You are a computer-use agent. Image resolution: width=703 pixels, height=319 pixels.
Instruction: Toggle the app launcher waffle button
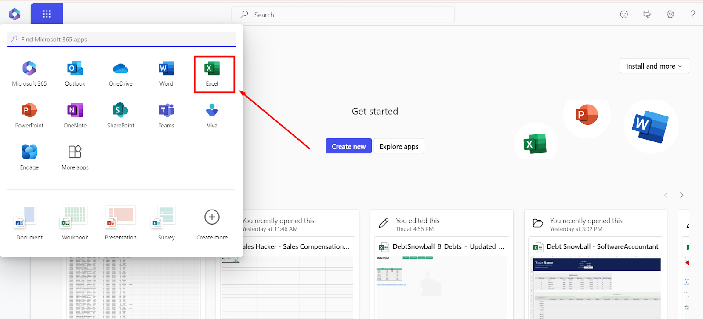click(47, 14)
